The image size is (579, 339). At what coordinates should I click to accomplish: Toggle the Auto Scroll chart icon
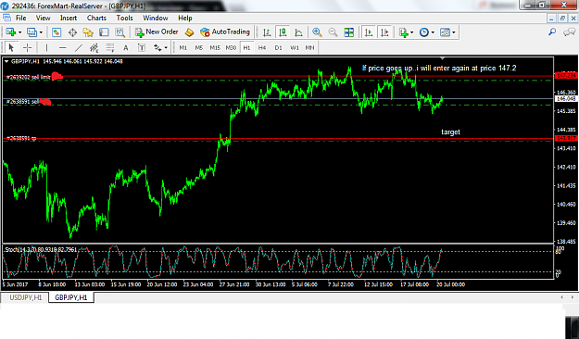(x=369, y=32)
